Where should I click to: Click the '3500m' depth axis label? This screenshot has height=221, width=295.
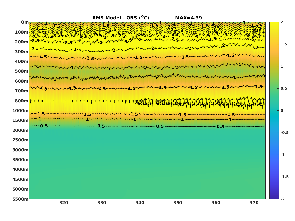pyautogui.click(x=20, y=160)
